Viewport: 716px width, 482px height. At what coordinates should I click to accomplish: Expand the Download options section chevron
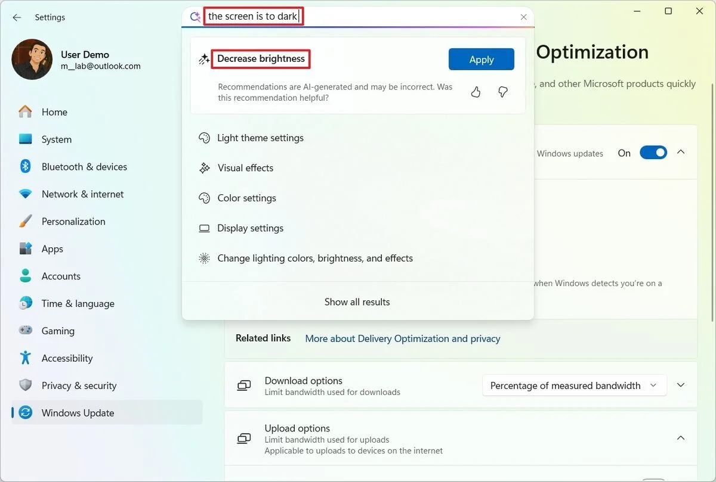pyautogui.click(x=681, y=385)
